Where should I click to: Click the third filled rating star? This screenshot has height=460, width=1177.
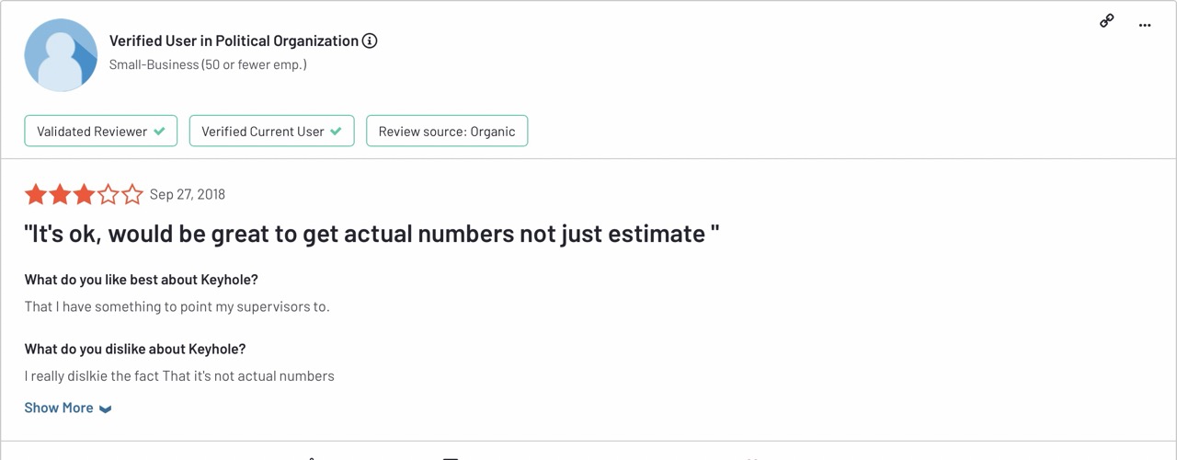click(84, 194)
